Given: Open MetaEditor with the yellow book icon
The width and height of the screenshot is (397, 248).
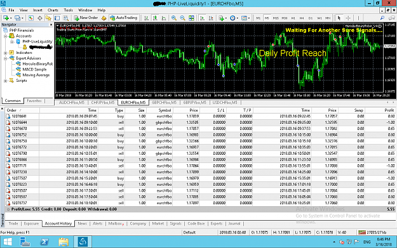Looking at the screenshot, I should [104, 18].
